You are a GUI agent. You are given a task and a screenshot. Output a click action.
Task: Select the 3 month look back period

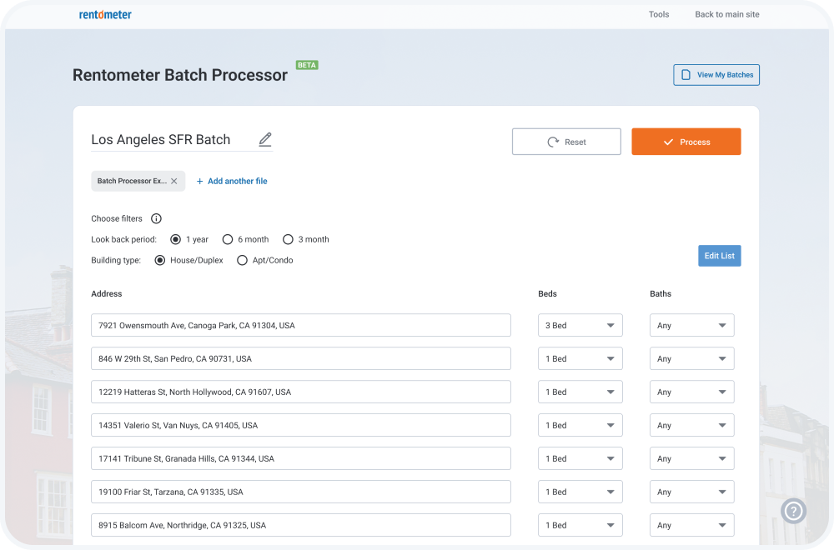coord(288,240)
